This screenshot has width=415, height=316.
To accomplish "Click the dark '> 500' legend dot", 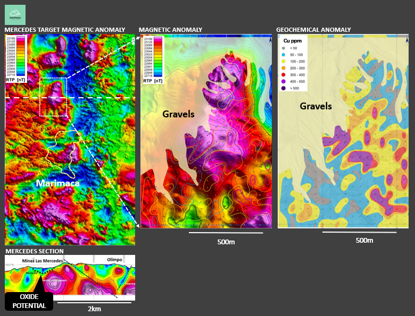I will [x=284, y=88].
